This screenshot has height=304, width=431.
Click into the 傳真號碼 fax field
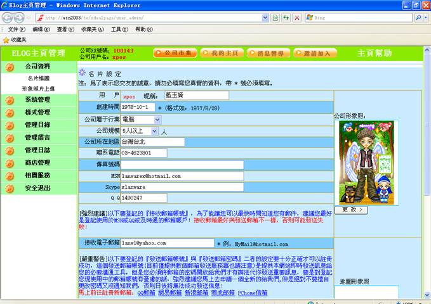coord(182,165)
